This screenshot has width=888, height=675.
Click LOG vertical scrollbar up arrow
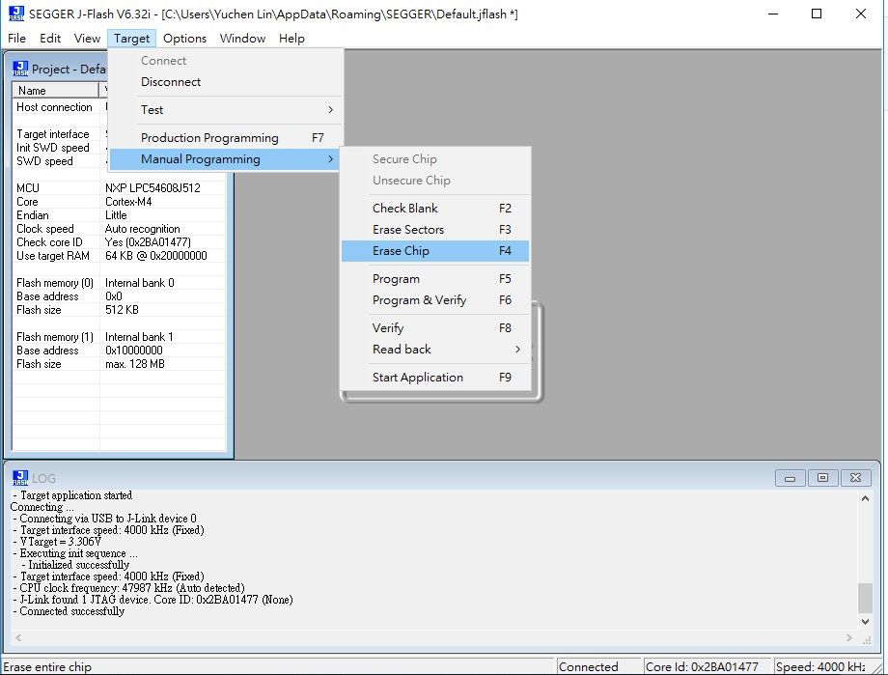point(865,498)
